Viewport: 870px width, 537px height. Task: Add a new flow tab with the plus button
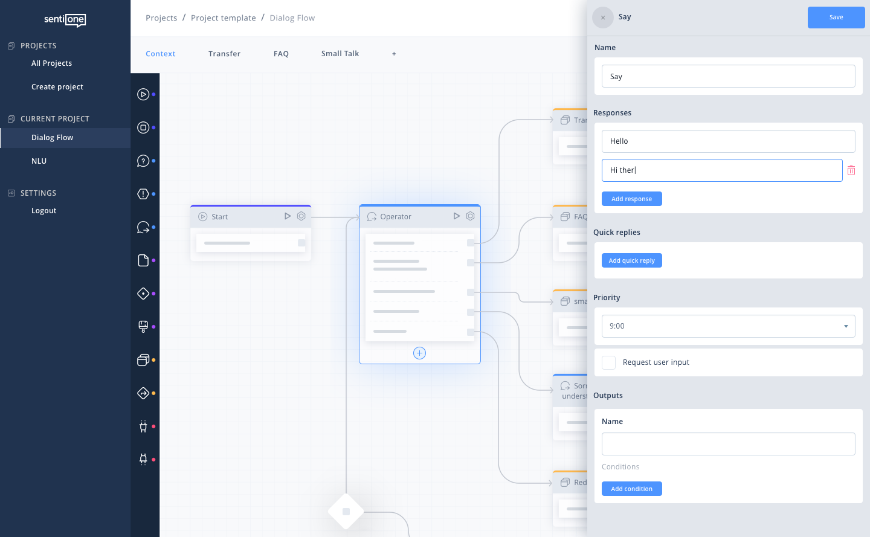click(394, 54)
